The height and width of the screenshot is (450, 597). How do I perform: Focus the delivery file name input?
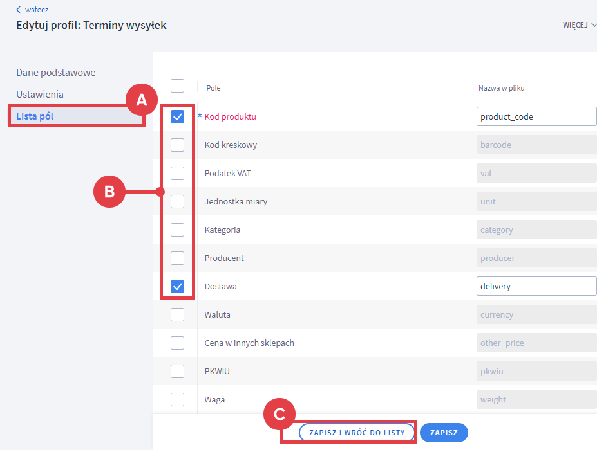(536, 287)
